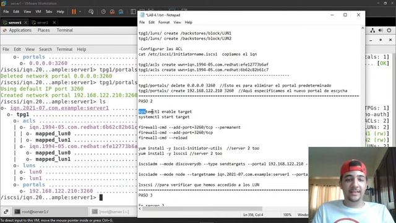Click the 'tpg1' row in terminal tree
Screen dimensions: 396x223
[23, 114]
